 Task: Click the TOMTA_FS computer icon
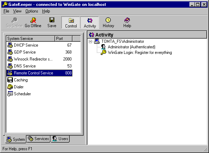97,41
